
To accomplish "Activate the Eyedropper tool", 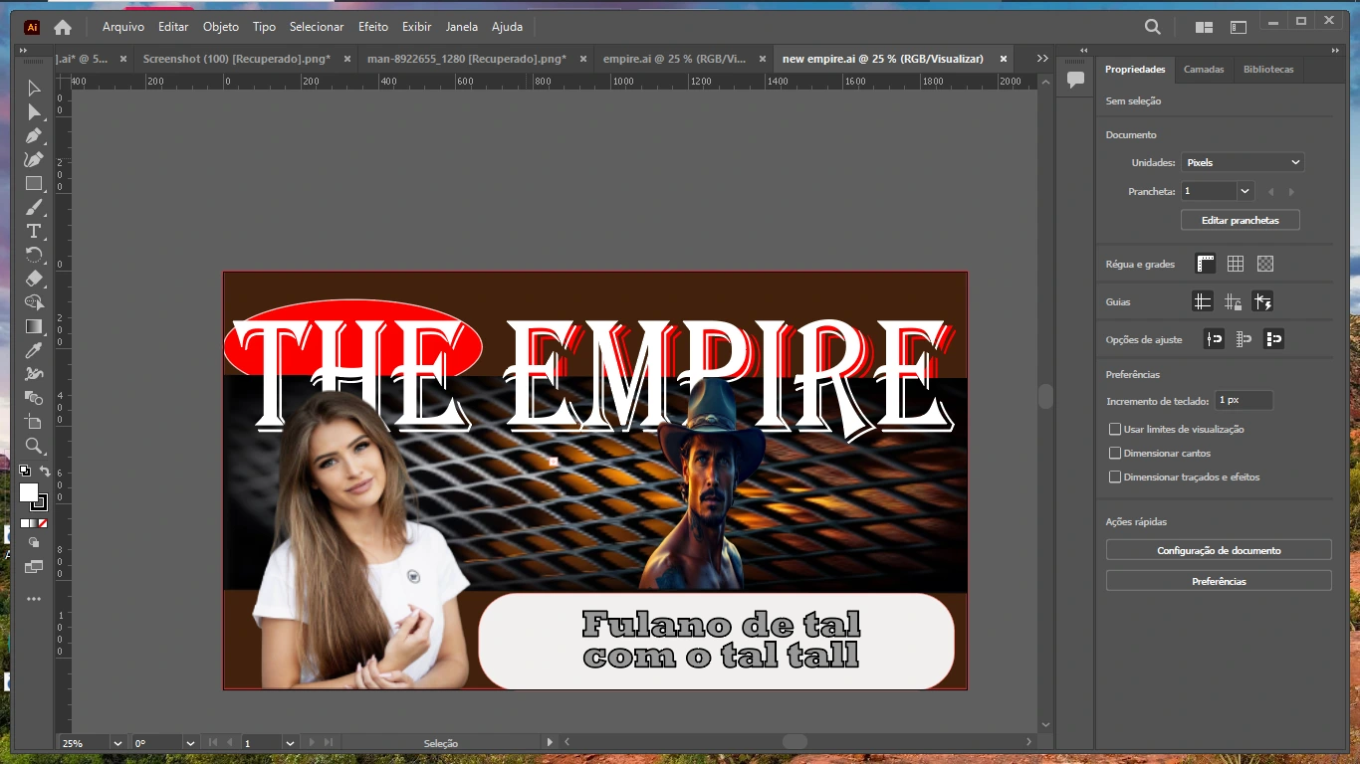I will [34, 350].
